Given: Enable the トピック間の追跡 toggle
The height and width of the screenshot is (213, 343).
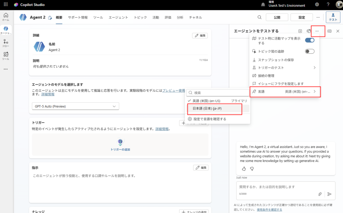Looking at the screenshot, I should coord(310,51).
